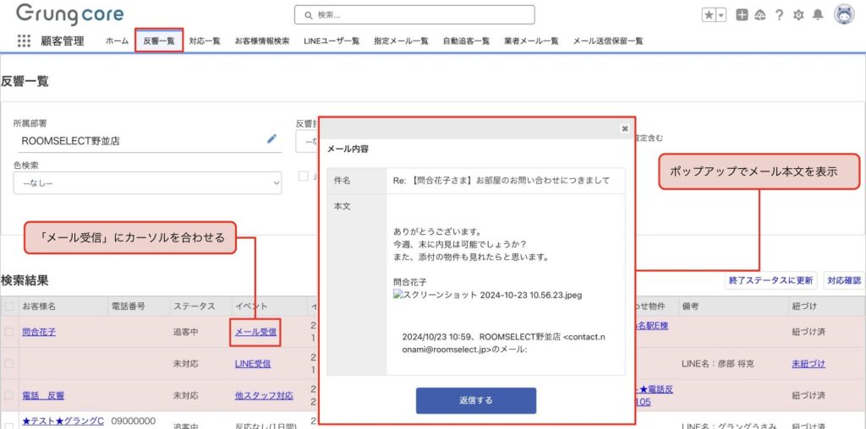Expand the 色検索 dropdown
Viewport: 866px width, 429px height.
(x=147, y=182)
